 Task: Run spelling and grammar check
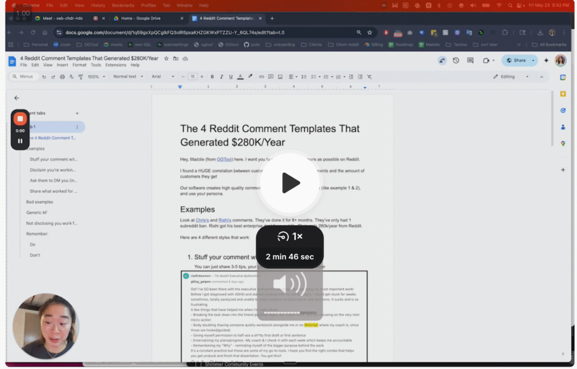pyautogui.click(x=72, y=77)
